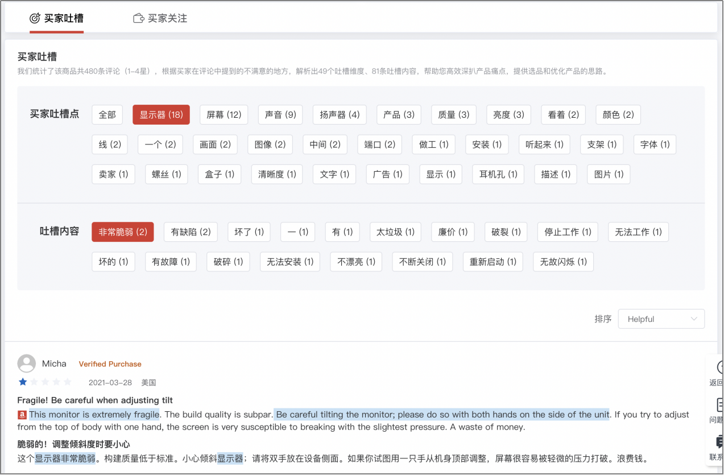Select the 非常脆弱 (2) content tag

pyautogui.click(x=122, y=232)
